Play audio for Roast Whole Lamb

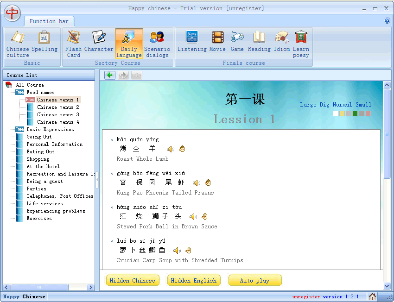171,149
